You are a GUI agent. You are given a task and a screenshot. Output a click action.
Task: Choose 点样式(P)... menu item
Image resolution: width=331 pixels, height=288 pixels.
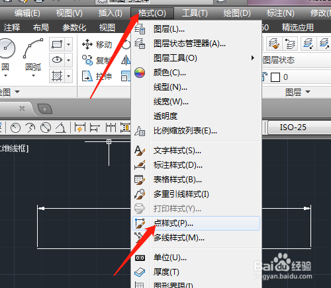(x=196, y=223)
